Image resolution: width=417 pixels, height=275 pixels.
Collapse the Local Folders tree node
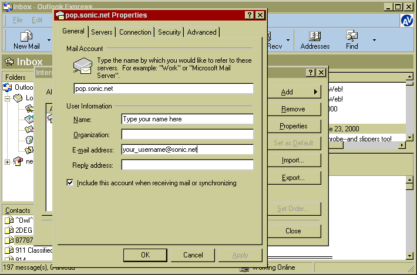pos(7,99)
